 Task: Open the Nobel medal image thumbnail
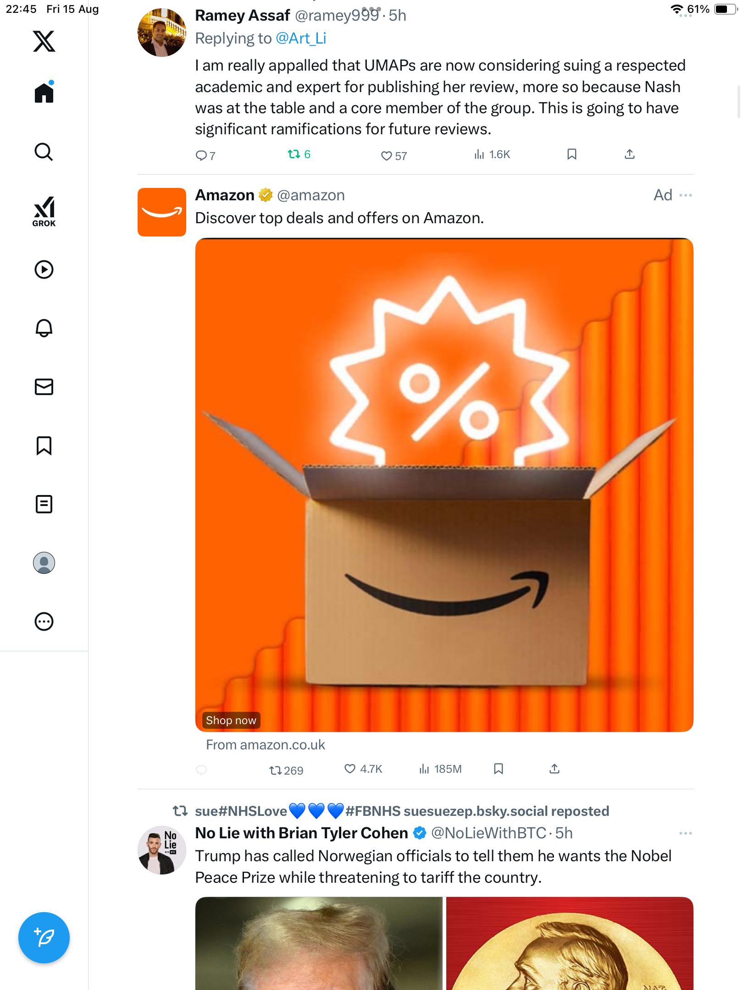[570, 943]
